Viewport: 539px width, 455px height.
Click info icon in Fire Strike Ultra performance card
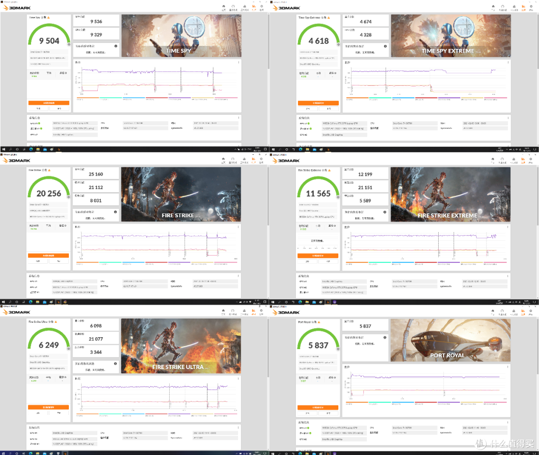click(x=115, y=364)
